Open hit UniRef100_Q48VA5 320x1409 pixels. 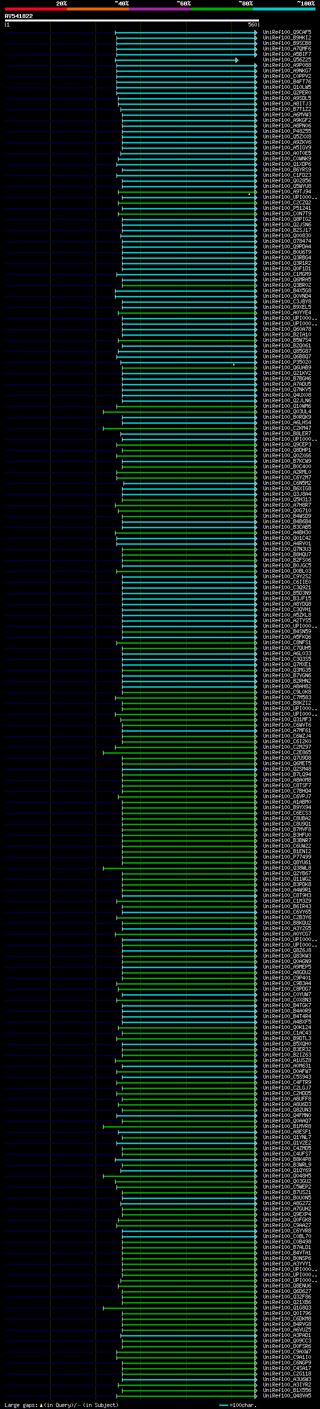(287, 1396)
